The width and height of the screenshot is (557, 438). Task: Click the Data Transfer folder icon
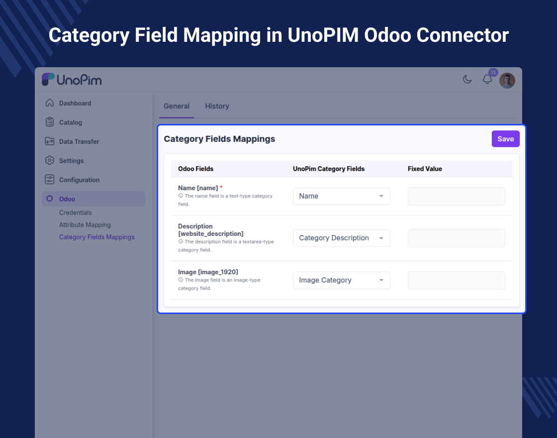50,141
